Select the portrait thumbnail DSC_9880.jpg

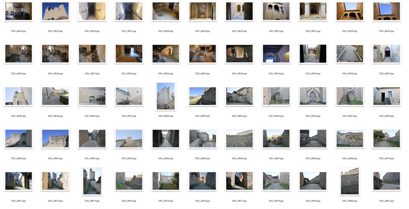pyautogui.click(x=349, y=181)
